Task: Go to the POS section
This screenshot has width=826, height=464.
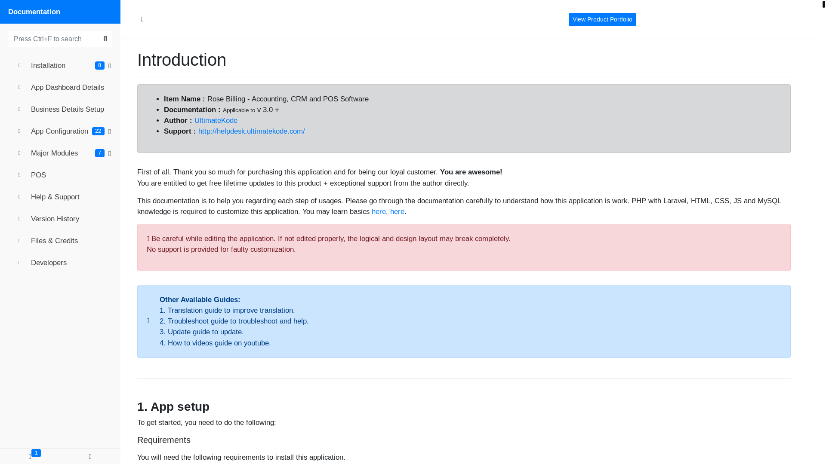Action: point(60,175)
